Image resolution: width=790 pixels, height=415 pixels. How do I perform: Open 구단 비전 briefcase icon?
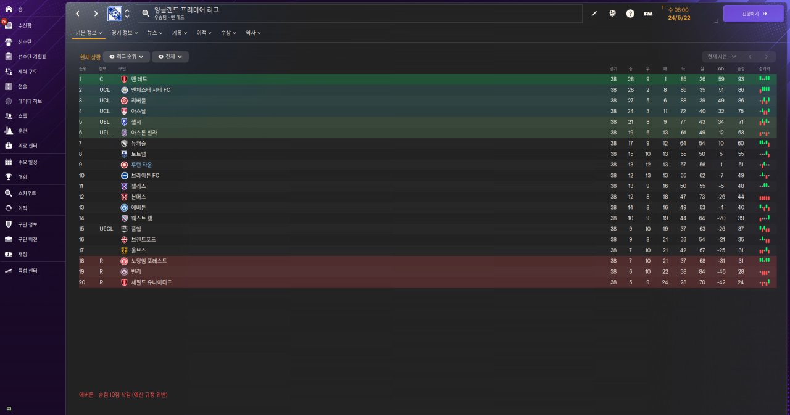click(x=8, y=239)
